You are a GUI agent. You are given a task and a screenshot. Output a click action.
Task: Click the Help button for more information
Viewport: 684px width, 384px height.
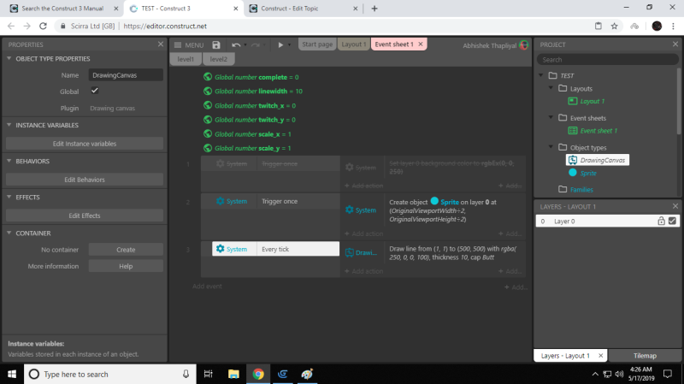tap(126, 266)
